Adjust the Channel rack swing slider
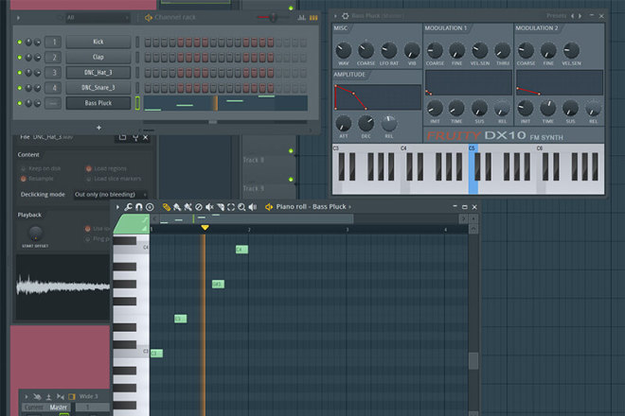Screen dimensions: 625x416 273,18
